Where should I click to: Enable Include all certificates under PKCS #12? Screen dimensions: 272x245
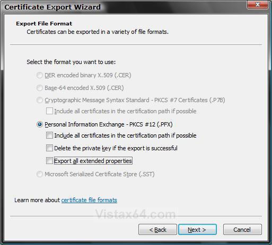pos(49,135)
